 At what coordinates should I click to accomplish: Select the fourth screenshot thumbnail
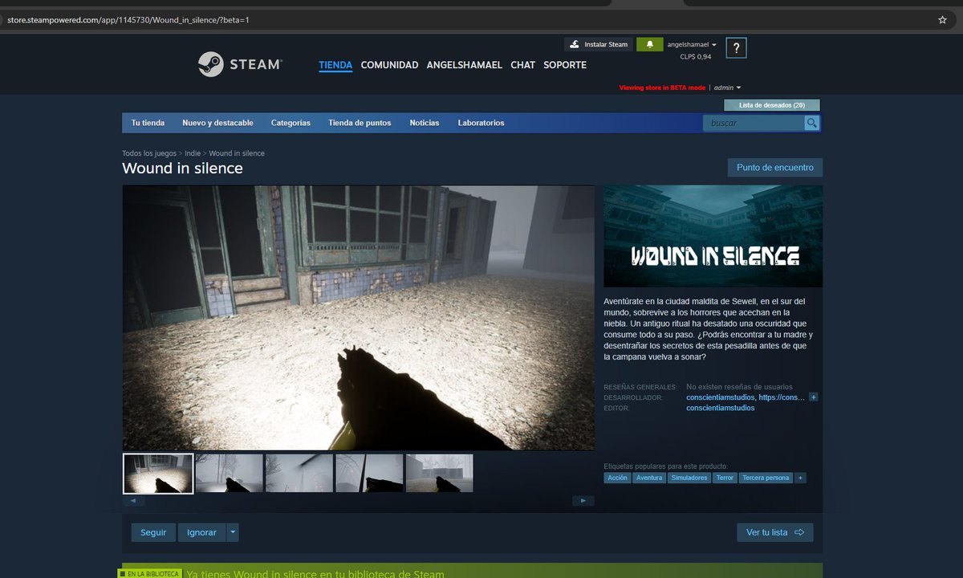pos(369,474)
